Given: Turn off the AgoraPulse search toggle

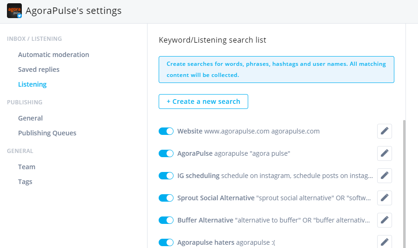Looking at the screenshot, I should pyautogui.click(x=166, y=153).
